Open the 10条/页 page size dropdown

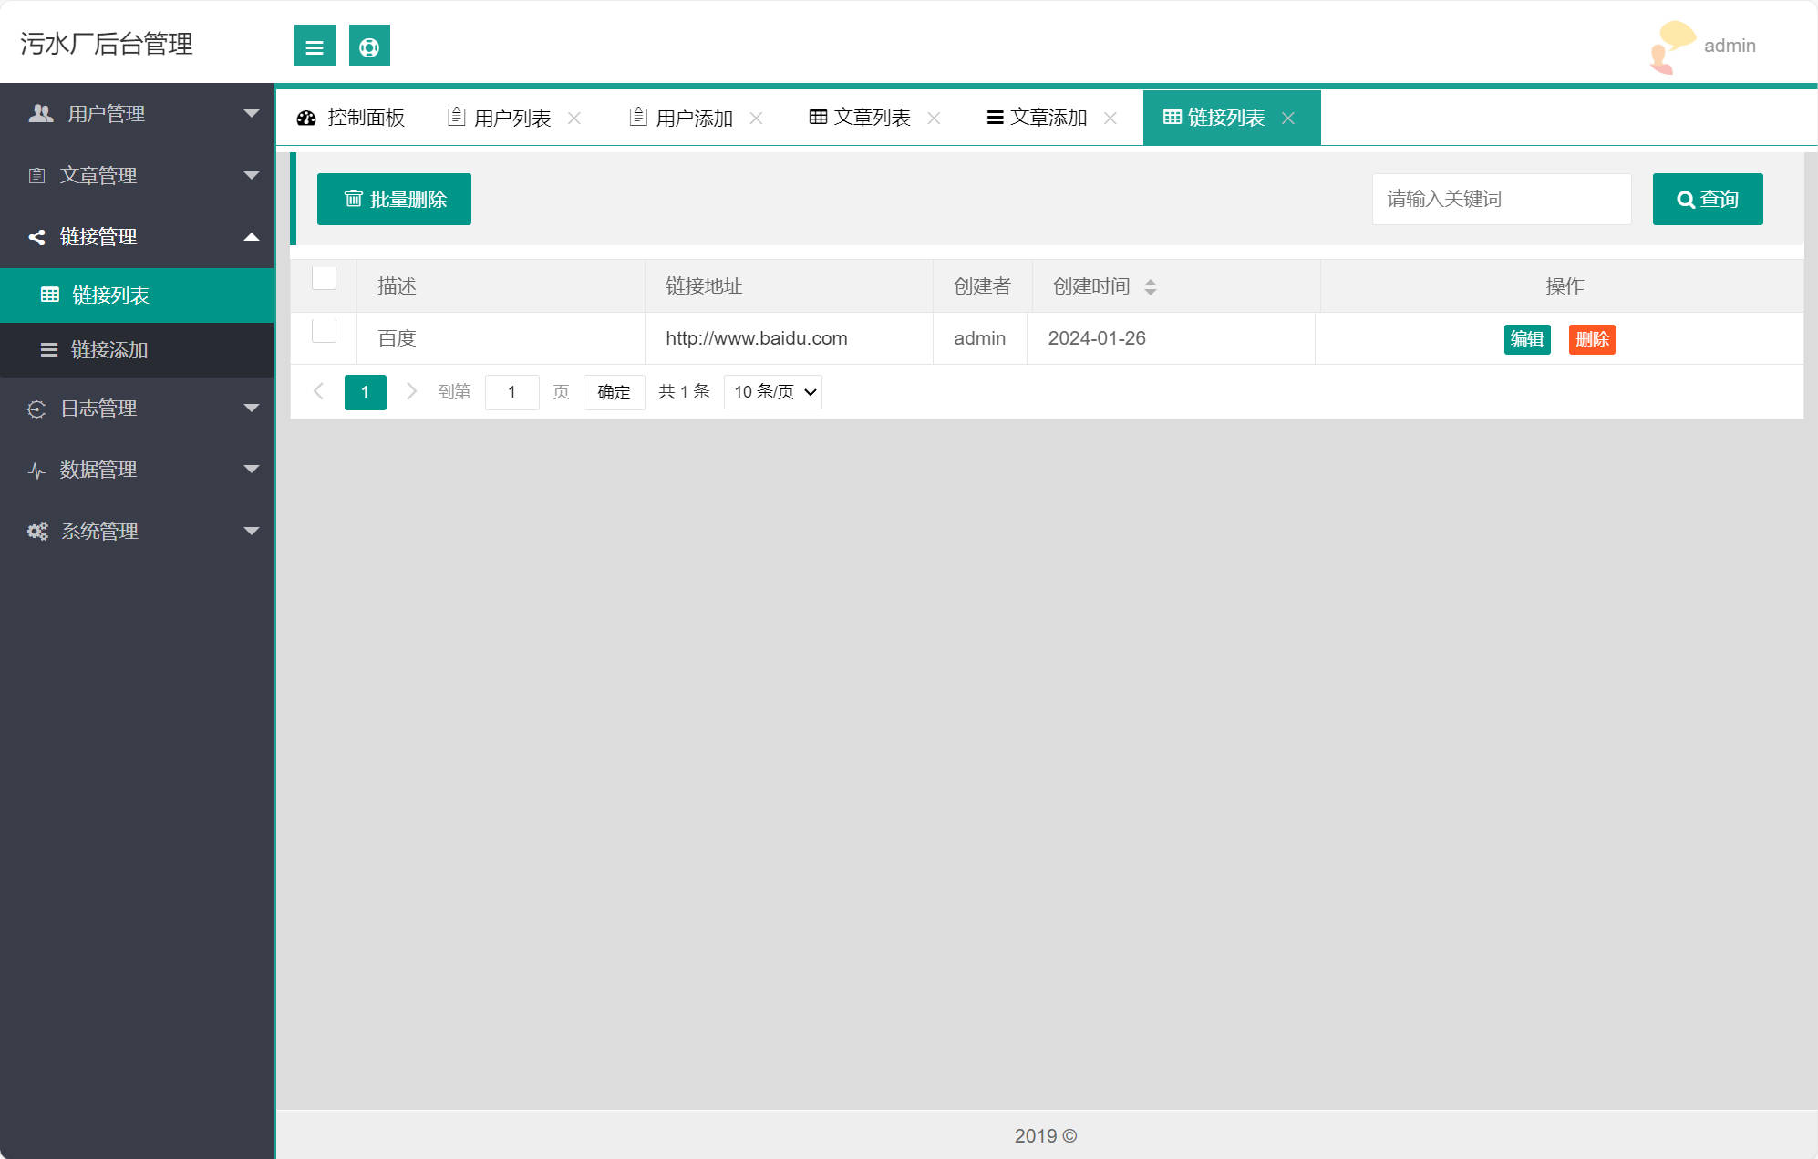(x=771, y=392)
